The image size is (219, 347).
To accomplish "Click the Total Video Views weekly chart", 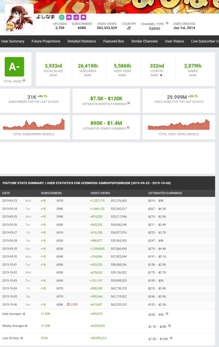I will point(179,124).
